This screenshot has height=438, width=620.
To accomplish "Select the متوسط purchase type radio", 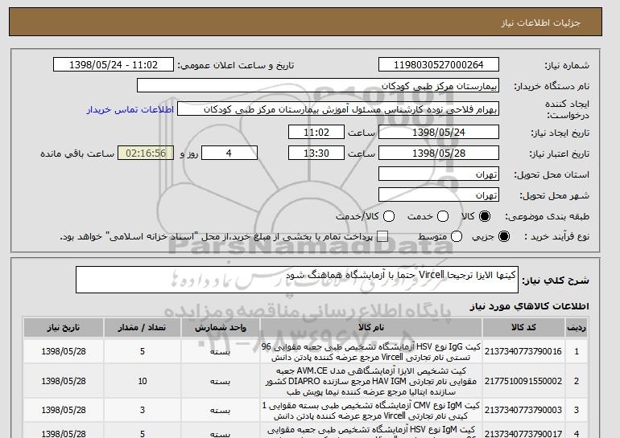I will point(457,236).
